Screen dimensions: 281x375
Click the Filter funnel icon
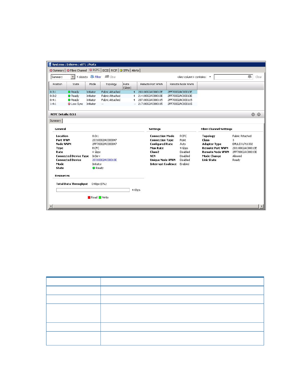[92, 77]
